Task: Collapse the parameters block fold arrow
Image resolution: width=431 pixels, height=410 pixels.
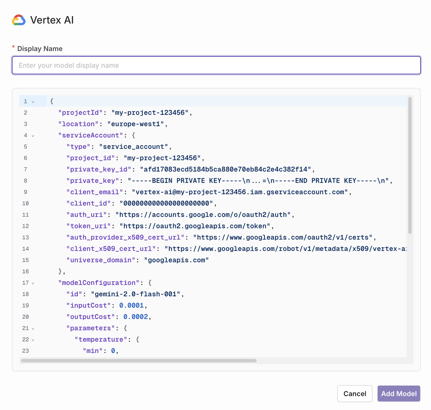Action: tap(33, 328)
